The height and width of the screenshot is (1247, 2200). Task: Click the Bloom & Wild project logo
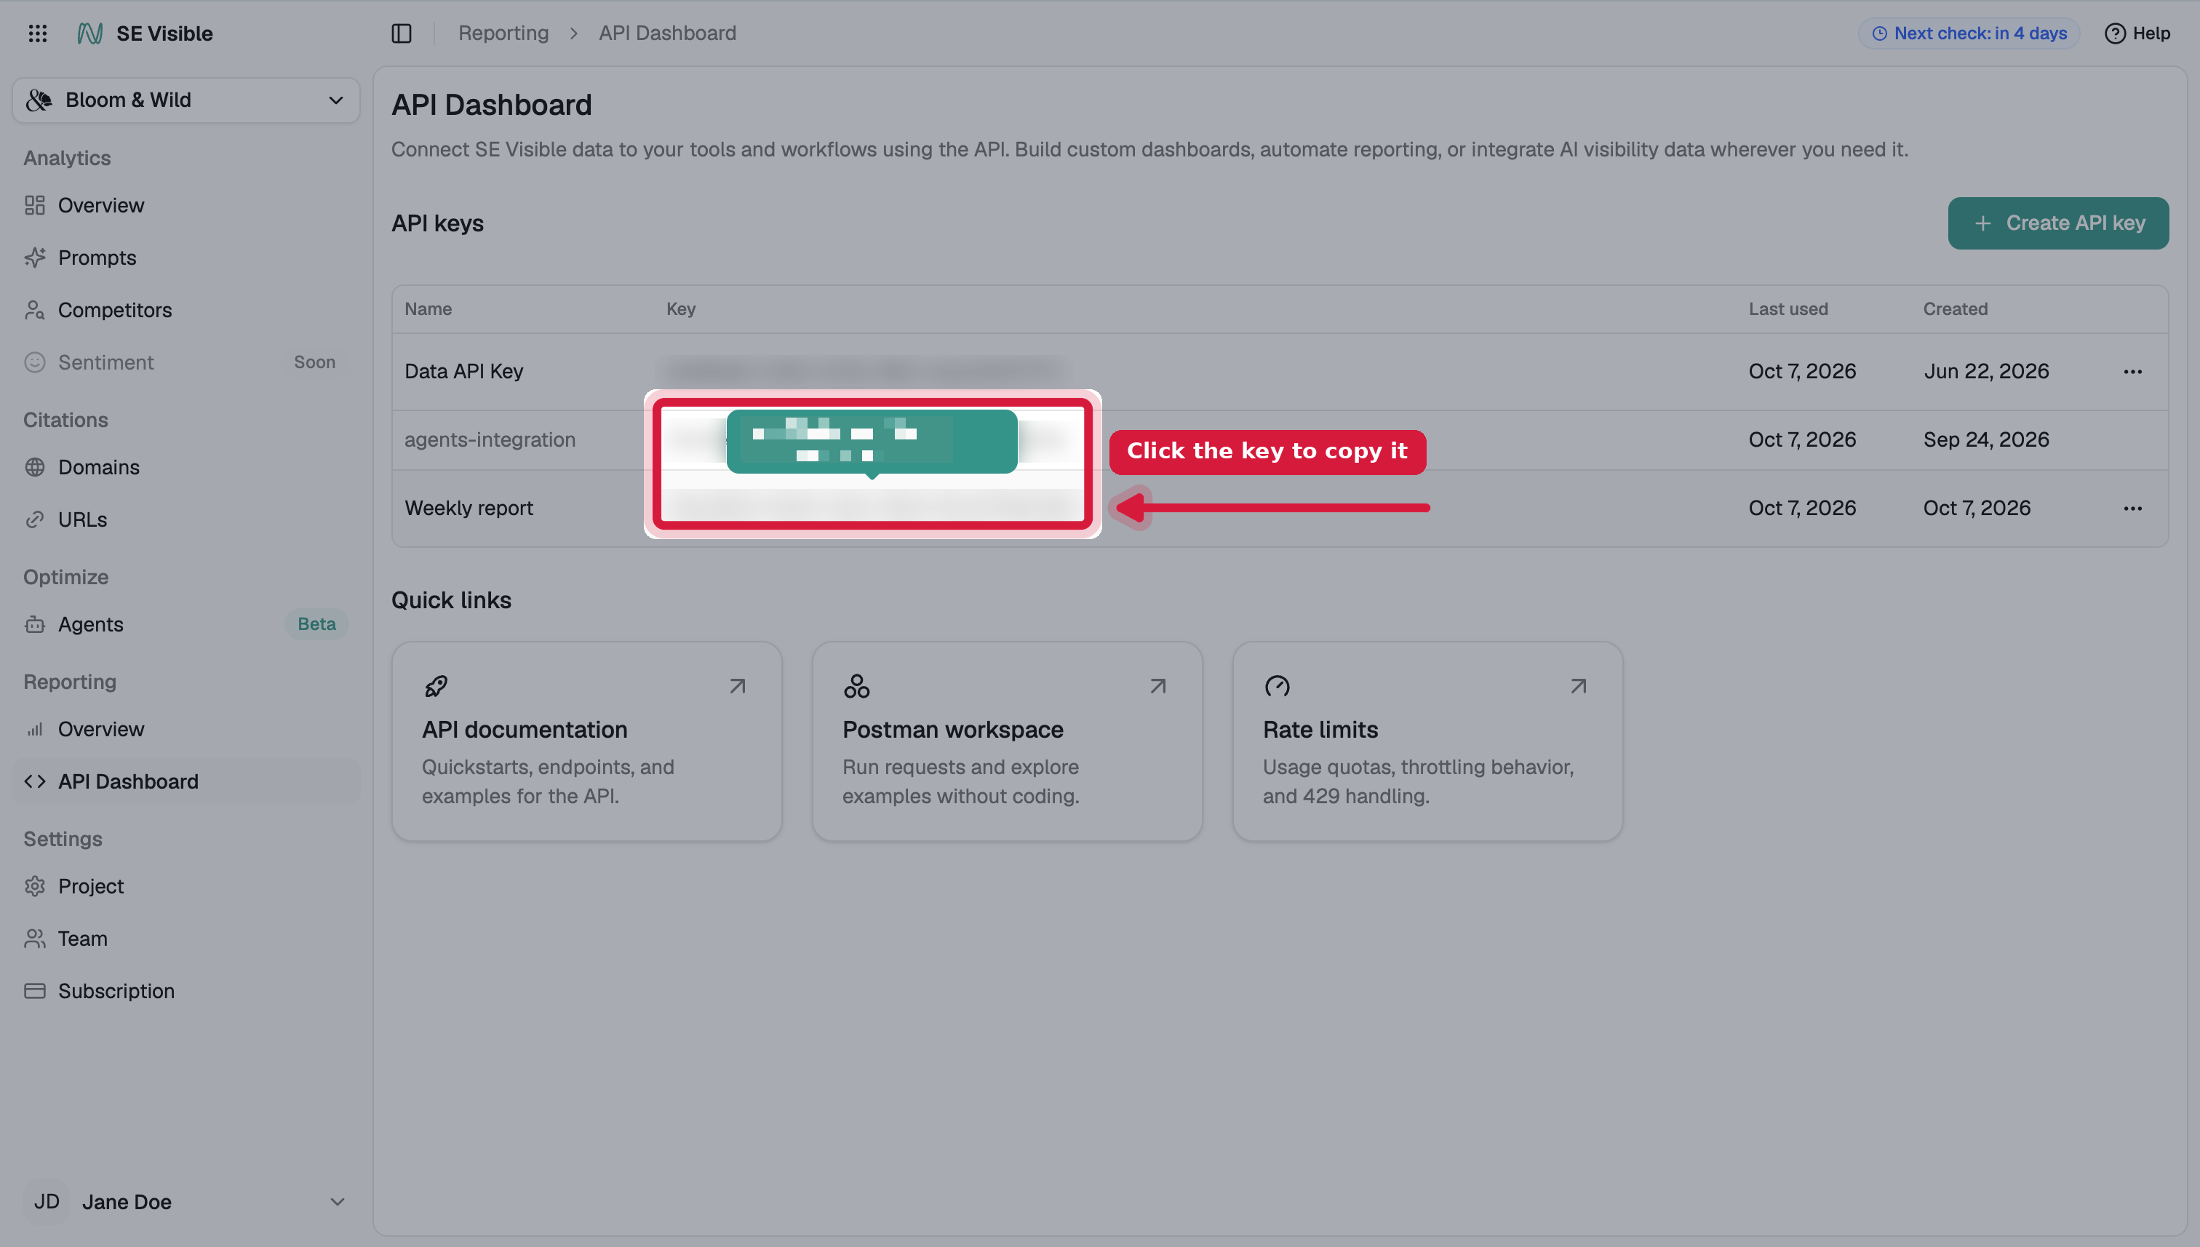coord(39,100)
